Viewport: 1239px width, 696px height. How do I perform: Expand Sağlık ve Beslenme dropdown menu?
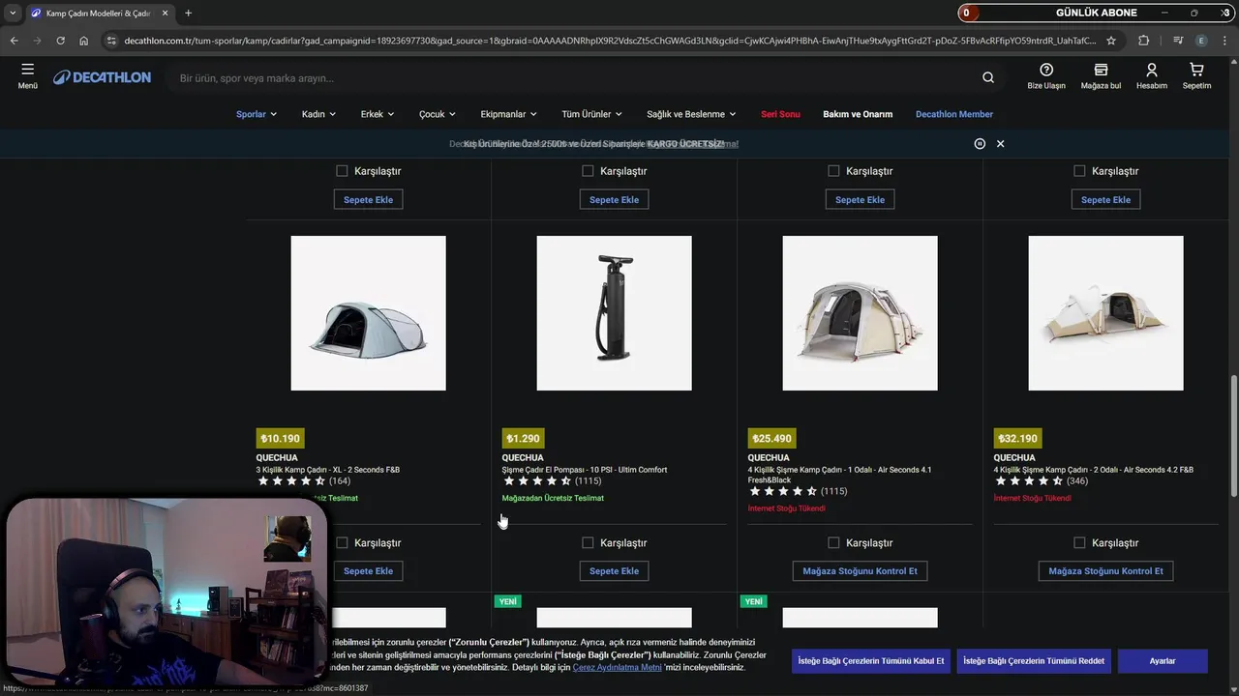click(x=691, y=114)
